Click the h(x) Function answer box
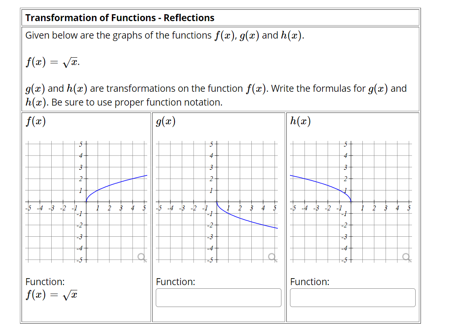449x333 pixels. coord(352,298)
